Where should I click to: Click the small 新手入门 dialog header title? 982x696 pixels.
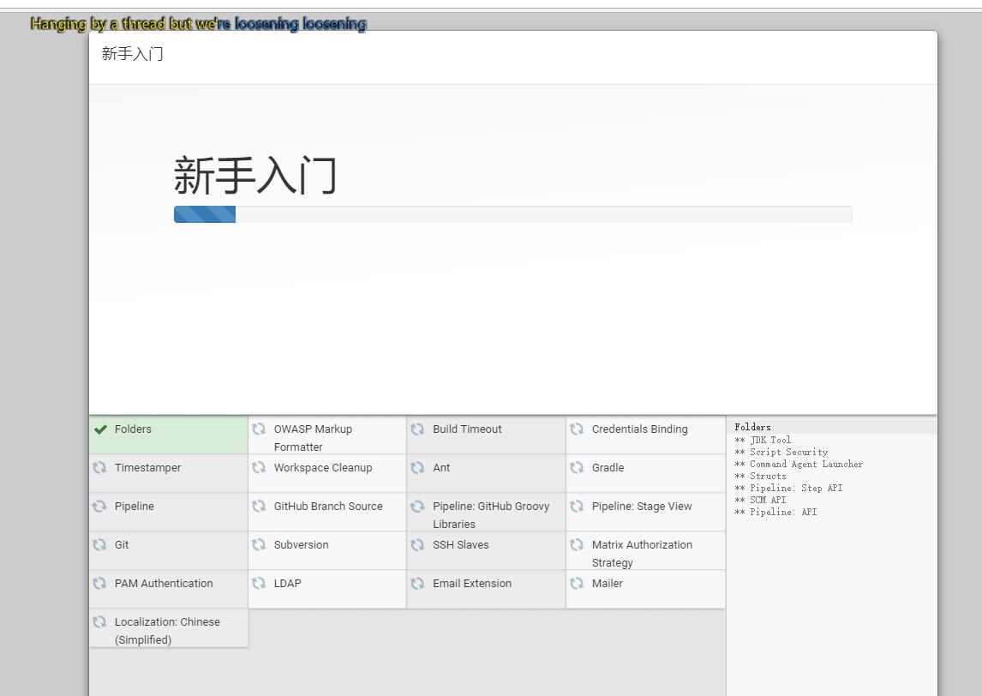(132, 54)
